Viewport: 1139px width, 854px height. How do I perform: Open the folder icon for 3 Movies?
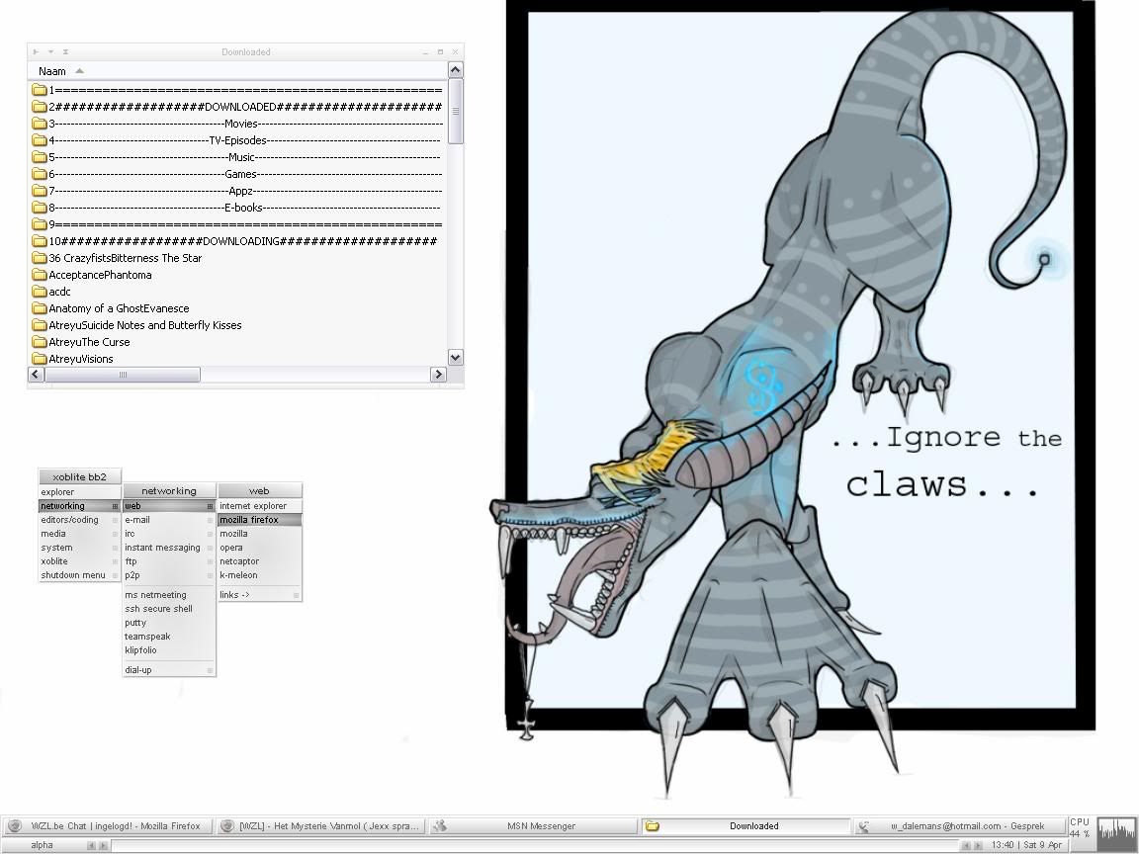point(40,124)
